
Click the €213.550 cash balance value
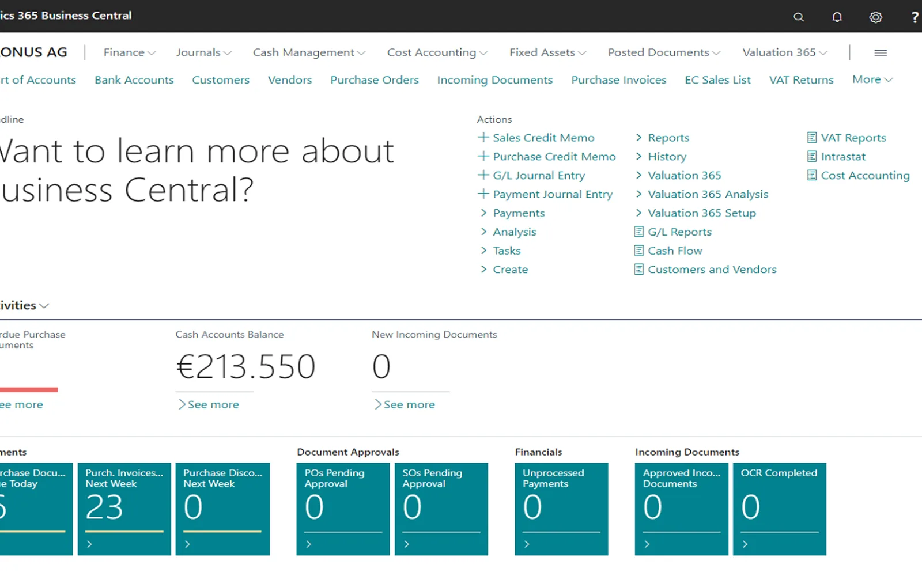(246, 366)
